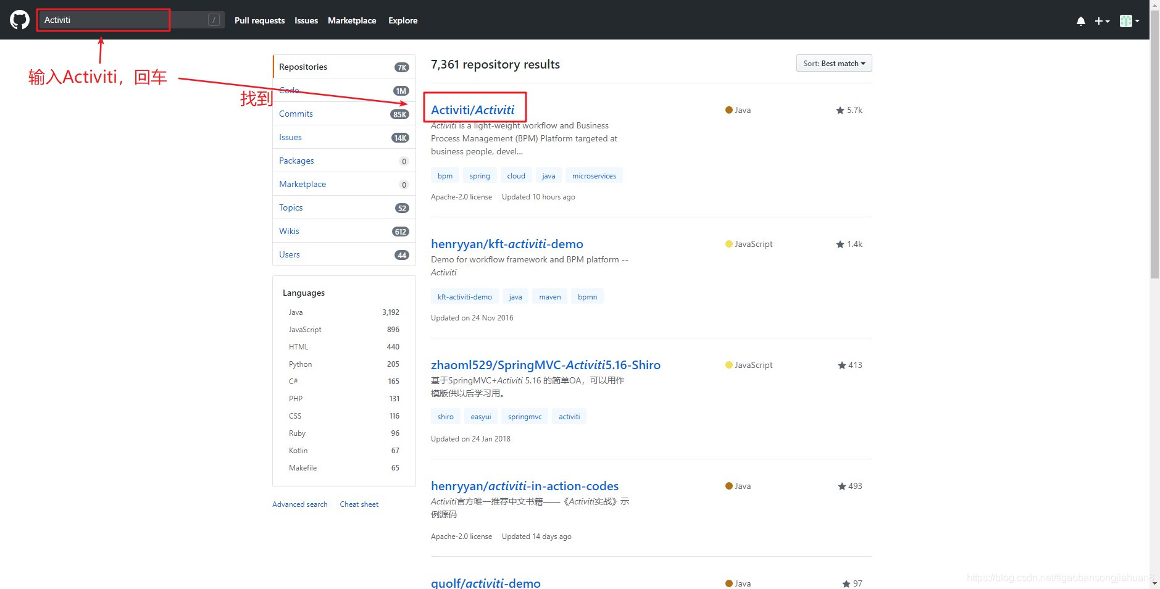Image resolution: width=1160 pixels, height=589 pixels.
Task: Click the spring topic tag
Action: pos(480,176)
